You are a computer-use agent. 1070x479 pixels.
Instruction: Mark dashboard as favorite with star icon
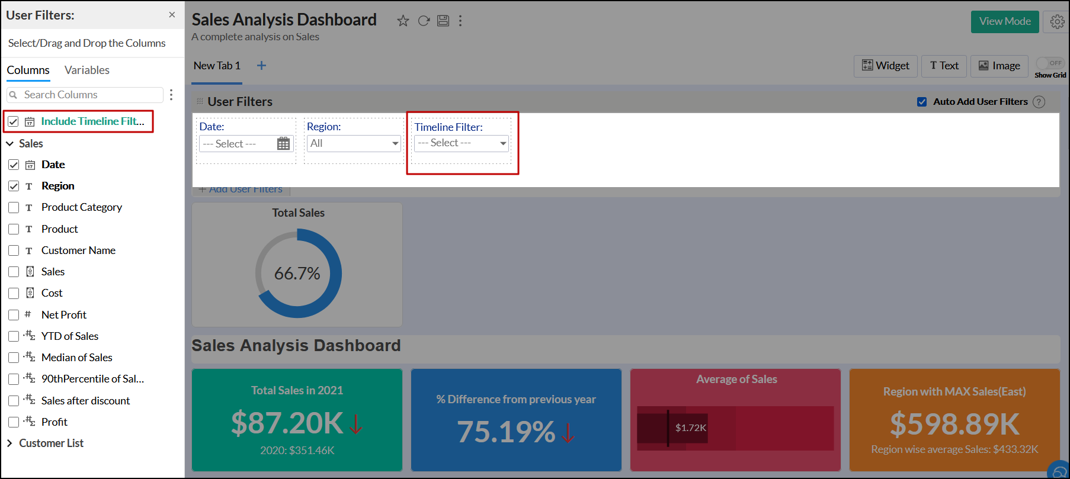[x=403, y=21]
